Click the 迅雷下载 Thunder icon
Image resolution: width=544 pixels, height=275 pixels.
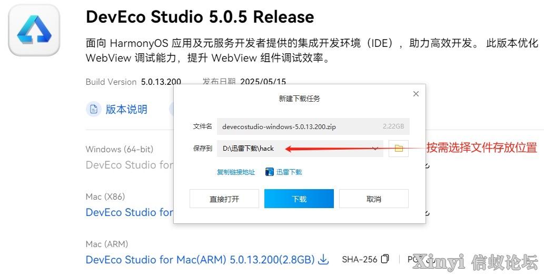coord(270,172)
